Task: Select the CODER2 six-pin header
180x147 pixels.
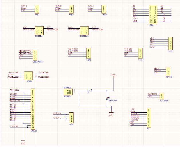Action: click(x=84, y=31)
